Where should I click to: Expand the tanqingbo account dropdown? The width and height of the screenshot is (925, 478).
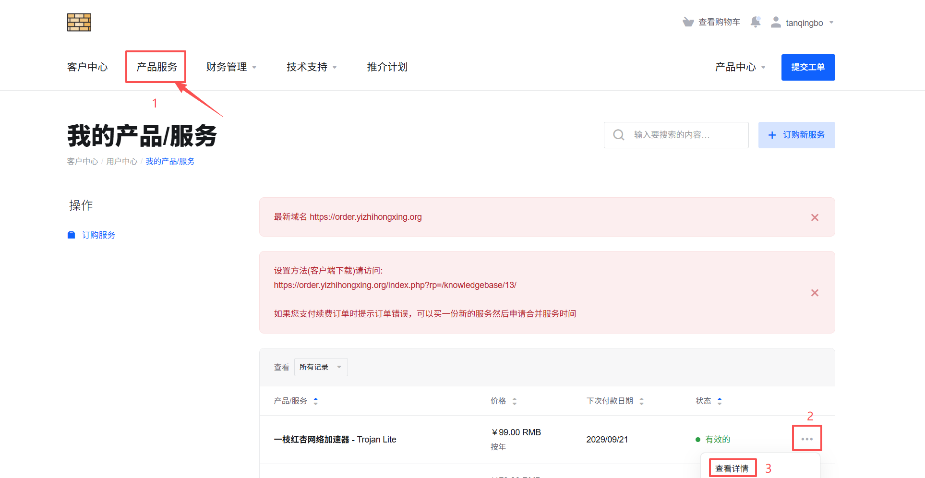809,23
